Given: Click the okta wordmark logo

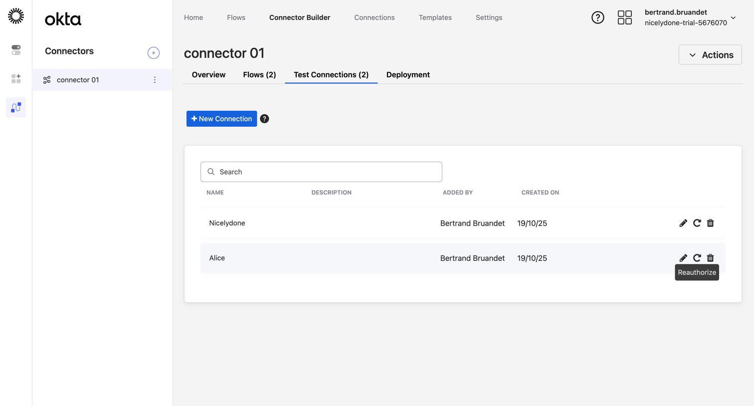Looking at the screenshot, I should pyautogui.click(x=63, y=19).
